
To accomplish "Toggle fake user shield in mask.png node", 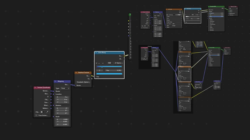I will coord(176,15).
